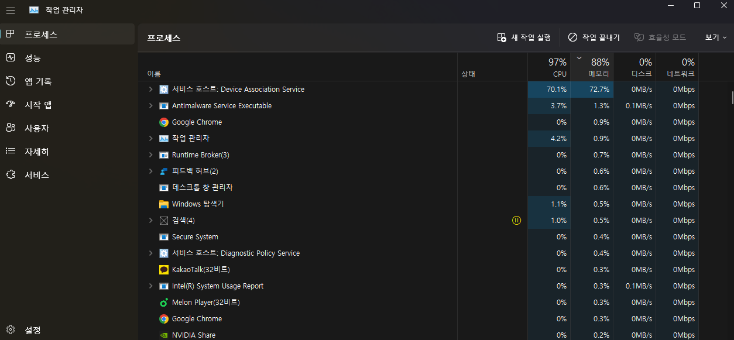734x340 pixels.
Task: Open the 서비스 tab
Action: click(x=67, y=175)
